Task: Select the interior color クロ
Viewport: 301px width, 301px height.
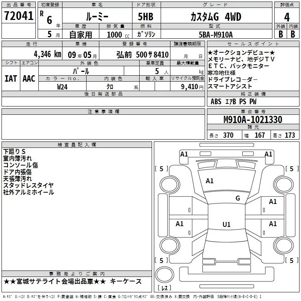Action: click(110, 87)
